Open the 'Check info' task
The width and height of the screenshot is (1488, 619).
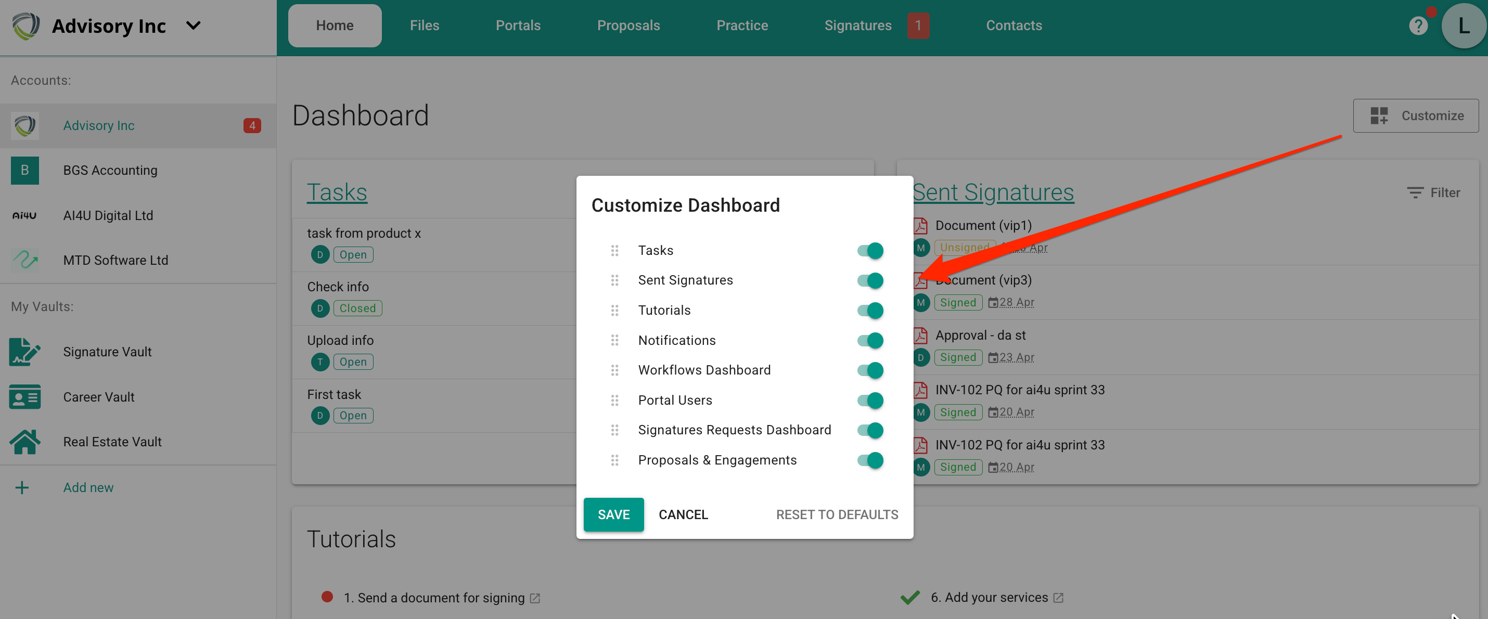pos(338,287)
